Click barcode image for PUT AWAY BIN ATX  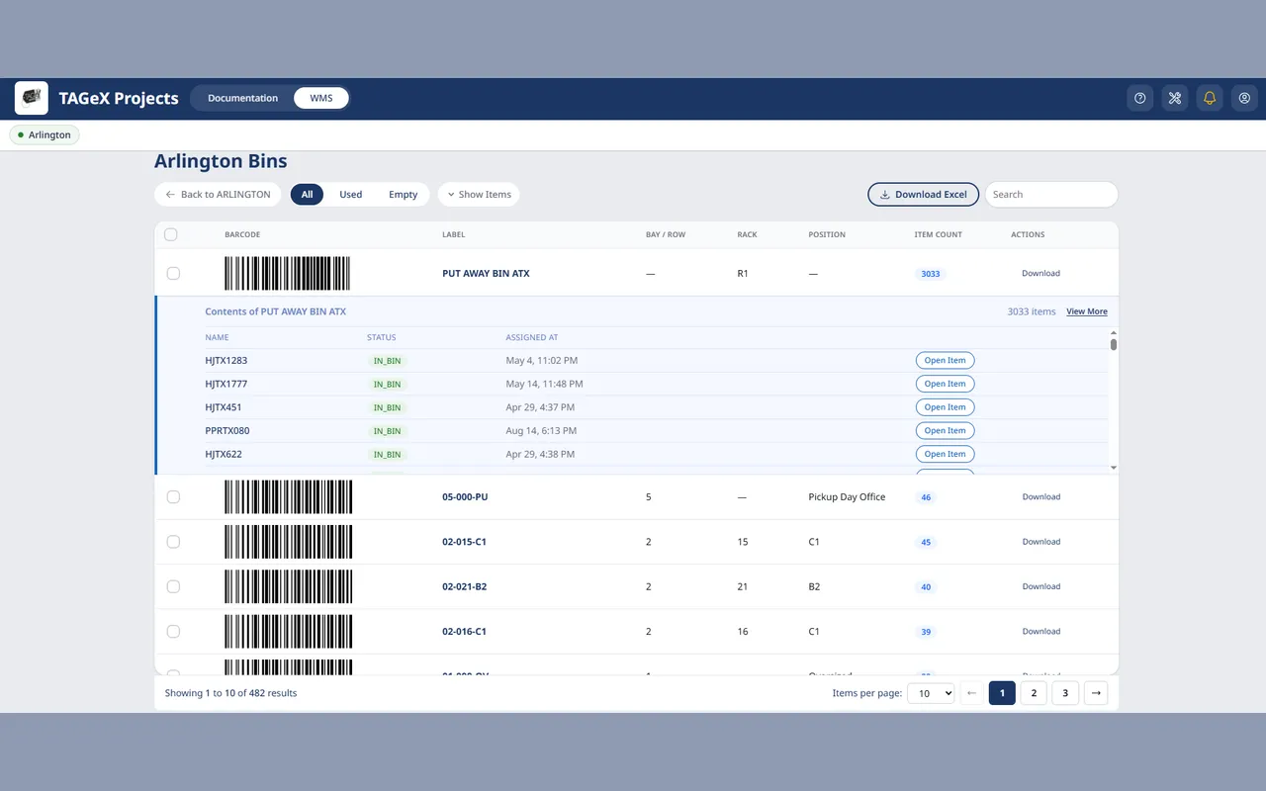pos(288,273)
